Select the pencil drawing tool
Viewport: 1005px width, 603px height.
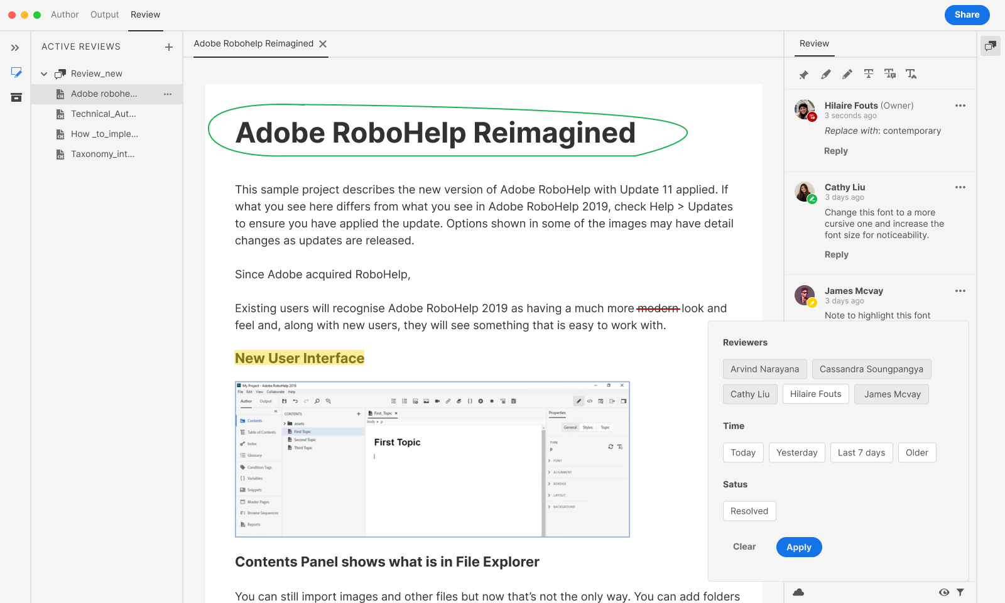pyautogui.click(x=847, y=74)
